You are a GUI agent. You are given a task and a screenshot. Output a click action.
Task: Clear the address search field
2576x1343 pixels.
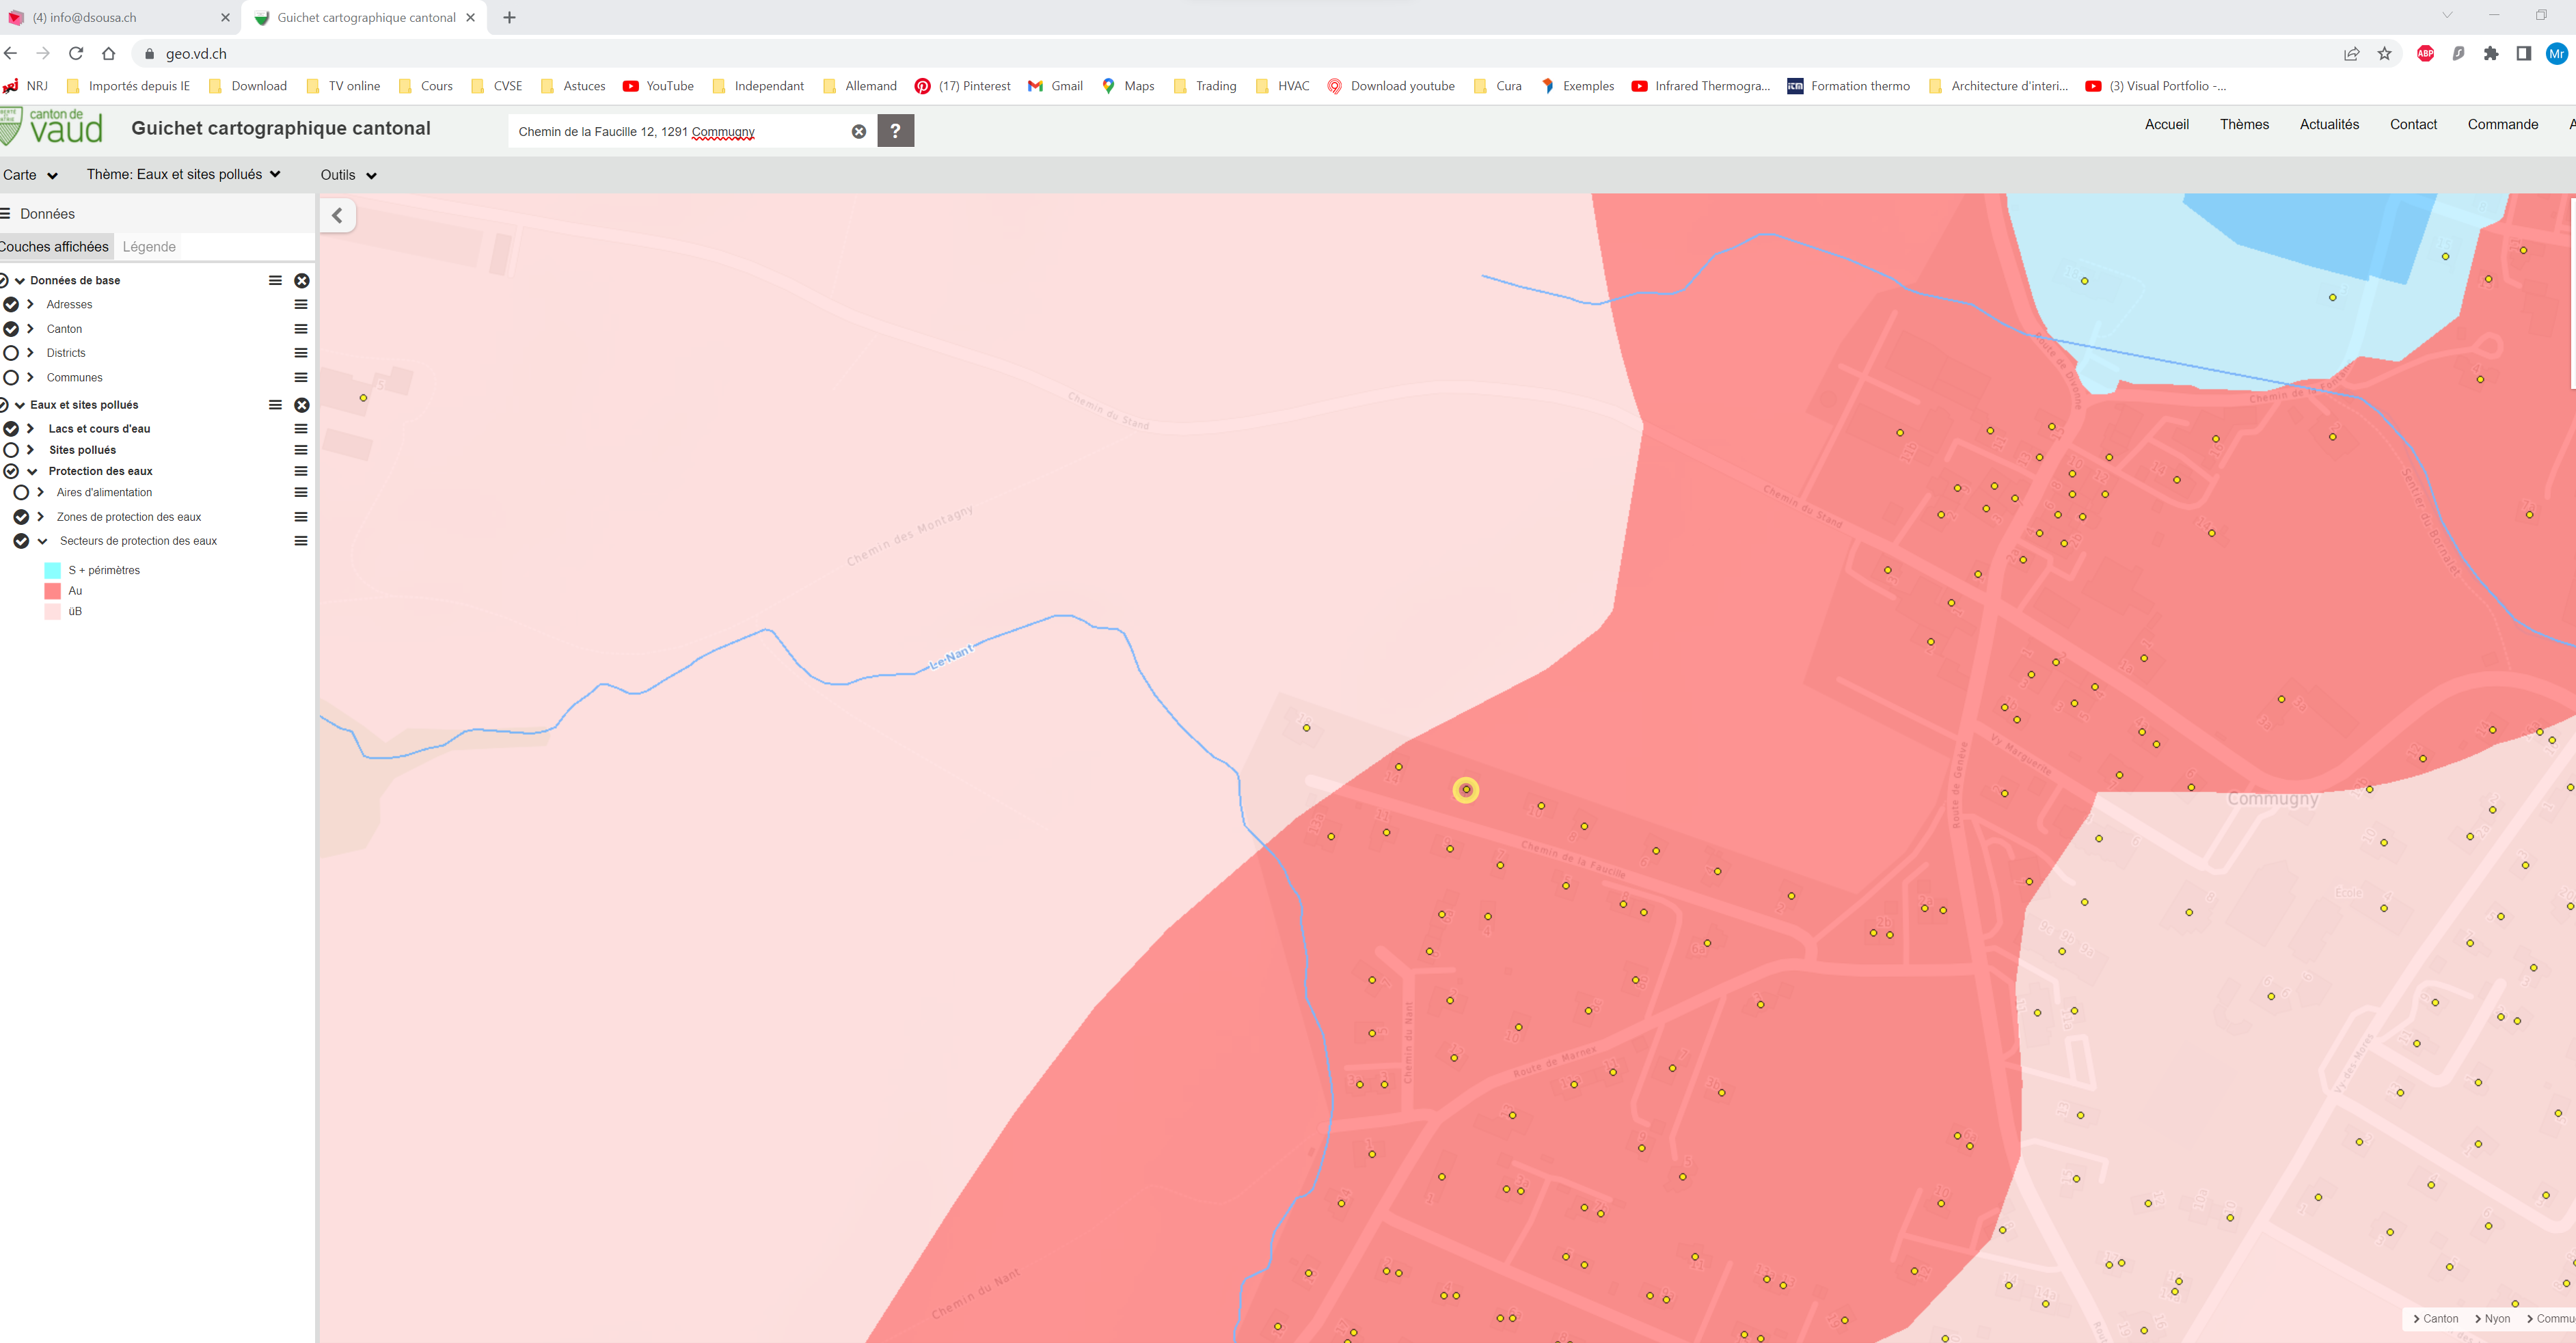click(x=859, y=131)
